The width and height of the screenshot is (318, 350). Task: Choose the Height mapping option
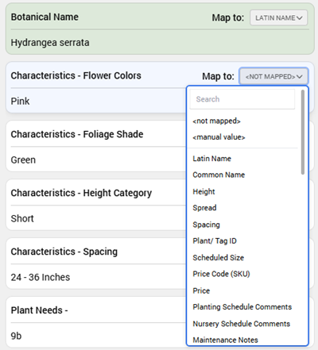click(204, 191)
